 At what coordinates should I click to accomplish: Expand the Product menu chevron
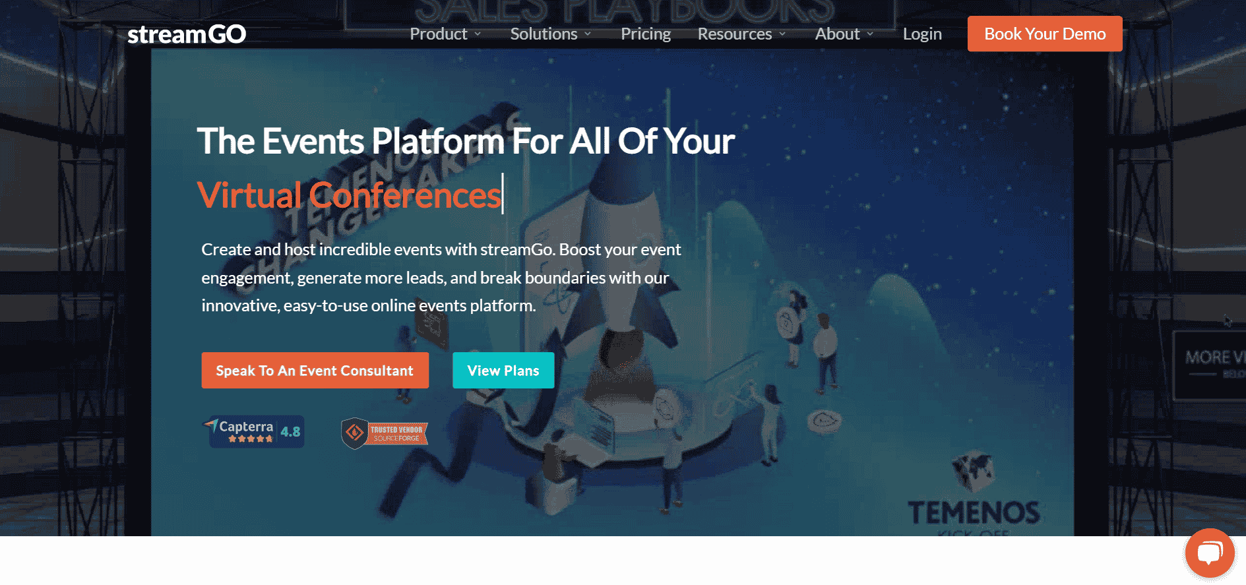[x=478, y=34]
